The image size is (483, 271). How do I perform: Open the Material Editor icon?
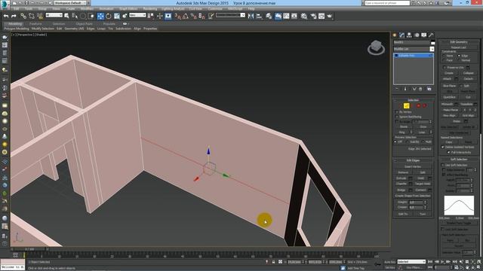tap(304, 17)
